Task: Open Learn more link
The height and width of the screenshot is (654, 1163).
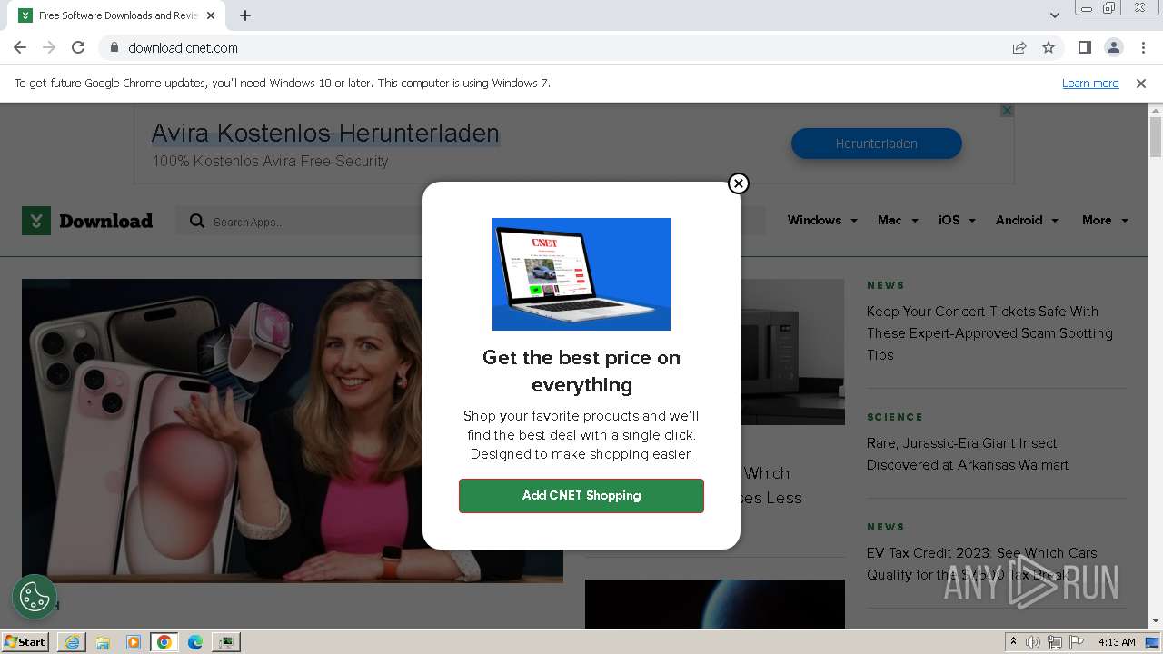Action: (x=1090, y=83)
